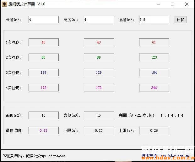The height and width of the screenshot is (162, 195).
Task: Open the www.hdav.com.cn support link
Action: click(175, 156)
